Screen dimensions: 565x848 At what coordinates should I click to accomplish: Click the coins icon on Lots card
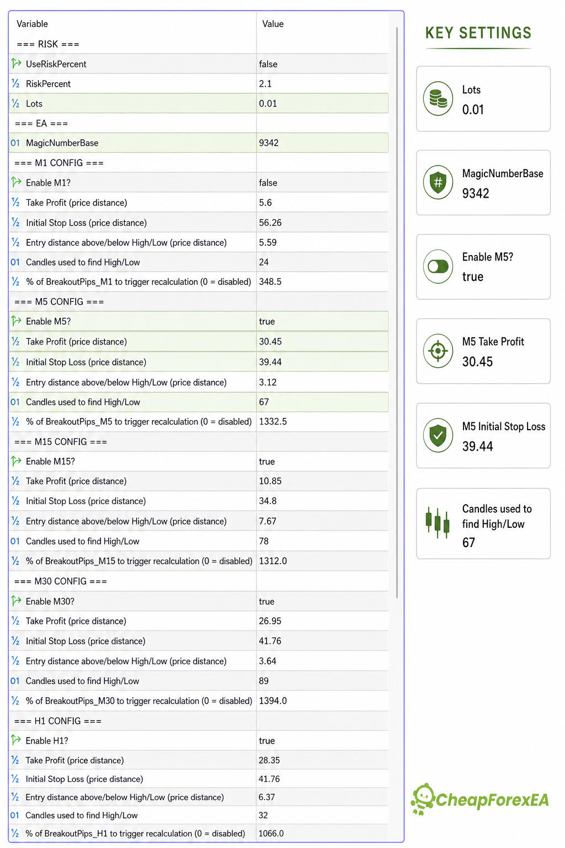tap(438, 99)
